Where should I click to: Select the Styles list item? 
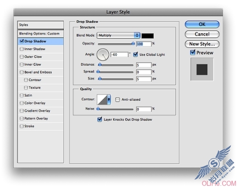click(41, 25)
